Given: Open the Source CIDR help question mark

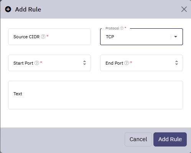Looking at the screenshot, I should (x=43, y=37).
